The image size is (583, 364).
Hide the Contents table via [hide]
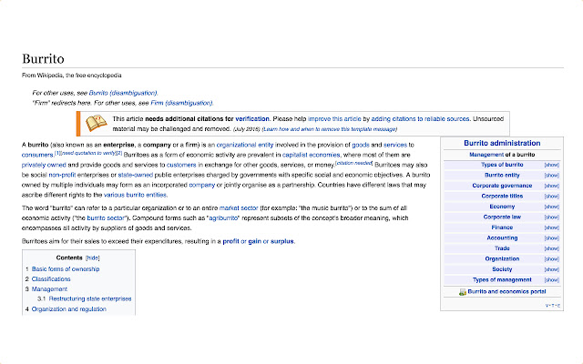(x=92, y=258)
